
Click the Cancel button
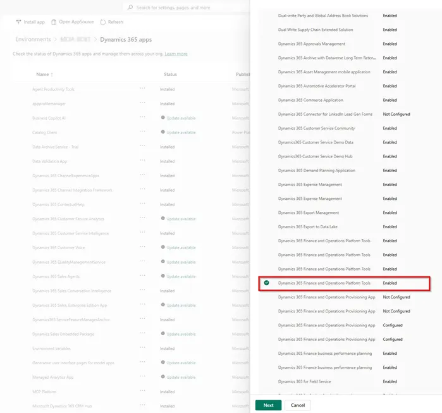pyautogui.click(x=298, y=405)
